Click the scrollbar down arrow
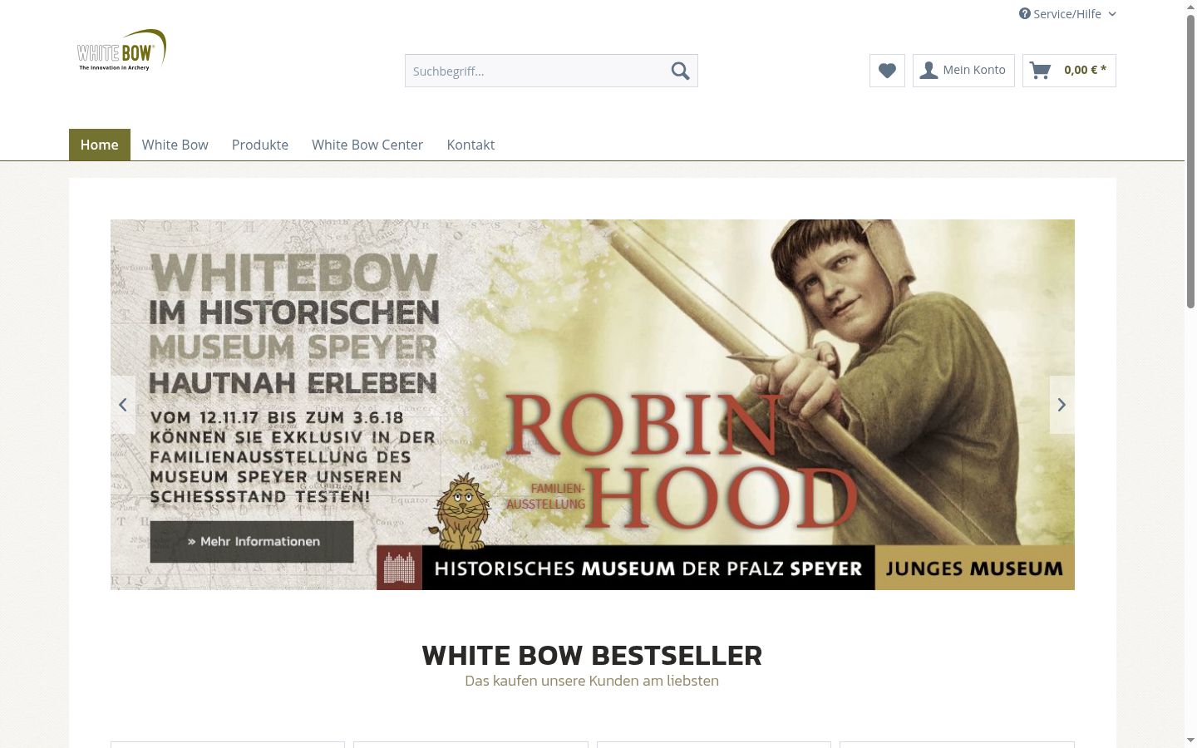 [1190, 740]
